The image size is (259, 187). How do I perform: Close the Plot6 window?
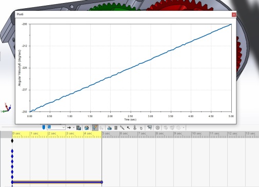[234, 14]
